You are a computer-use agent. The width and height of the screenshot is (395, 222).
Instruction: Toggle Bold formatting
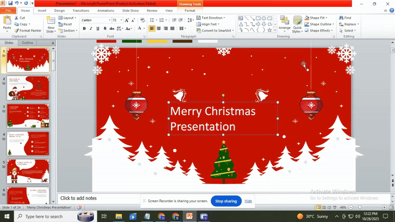pyautogui.click(x=84, y=29)
